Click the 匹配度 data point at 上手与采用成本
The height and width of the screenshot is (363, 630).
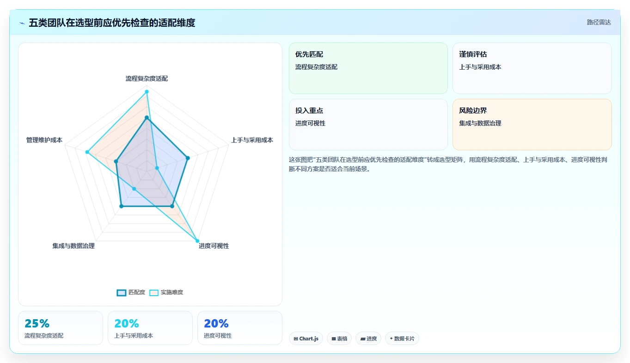188,158
